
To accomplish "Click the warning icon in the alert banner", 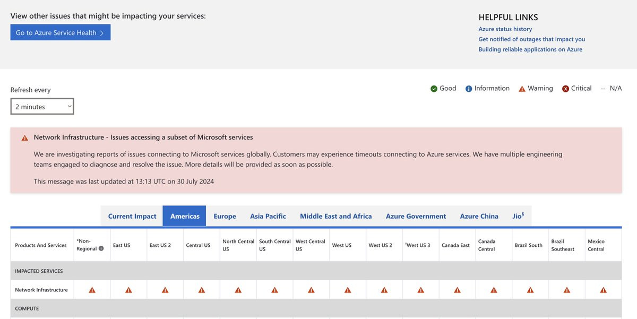I will click(x=25, y=138).
